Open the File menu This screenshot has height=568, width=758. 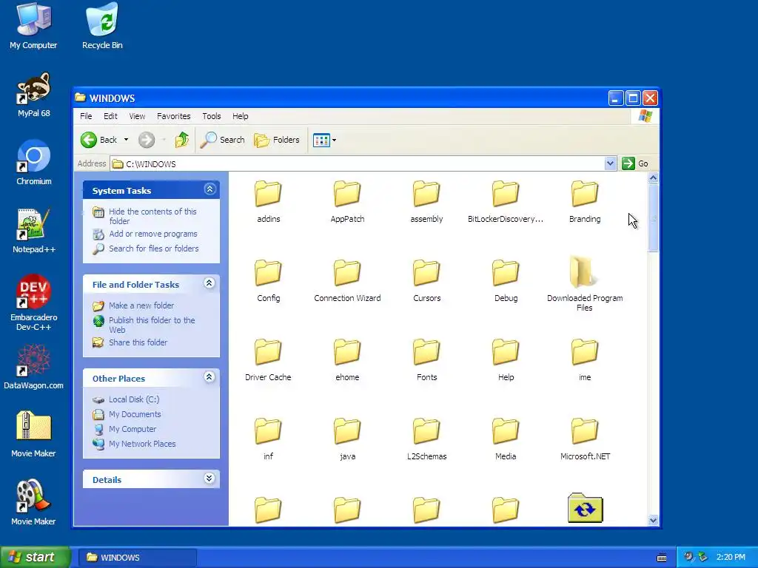(x=86, y=116)
